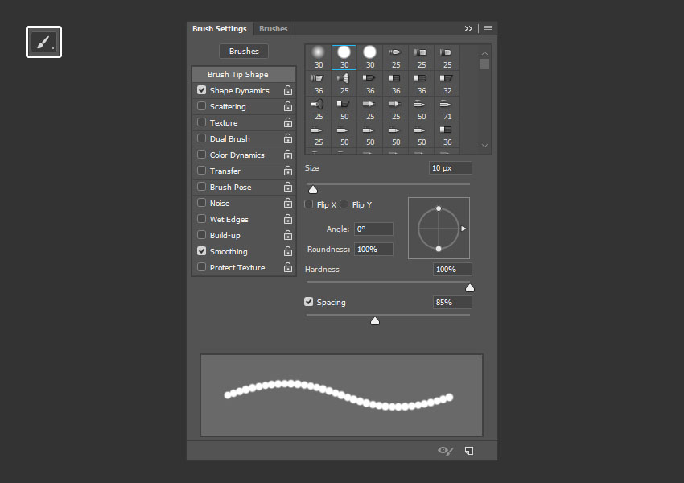Enable the Build-up checkbox

[x=201, y=235]
